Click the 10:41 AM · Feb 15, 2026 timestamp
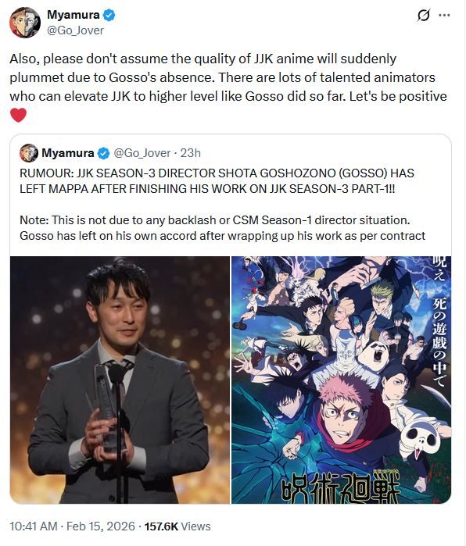 [x=72, y=526]
